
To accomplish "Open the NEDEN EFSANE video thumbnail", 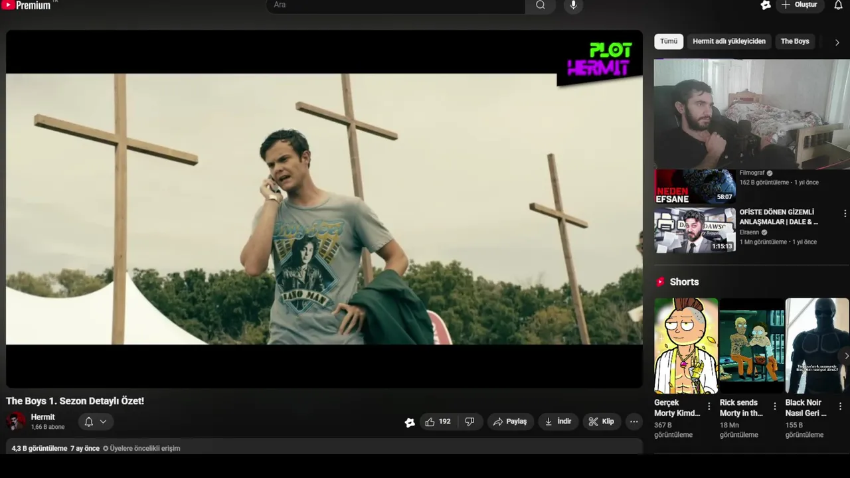I will click(x=695, y=187).
